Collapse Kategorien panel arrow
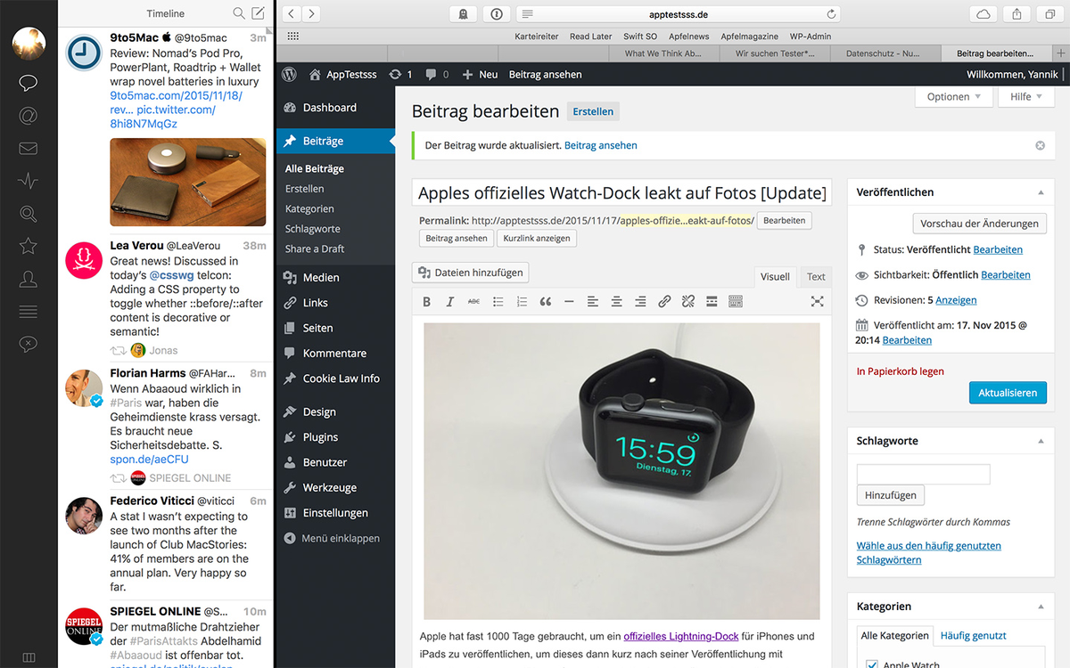The image size is (1070, 668). click(1040, 607)
